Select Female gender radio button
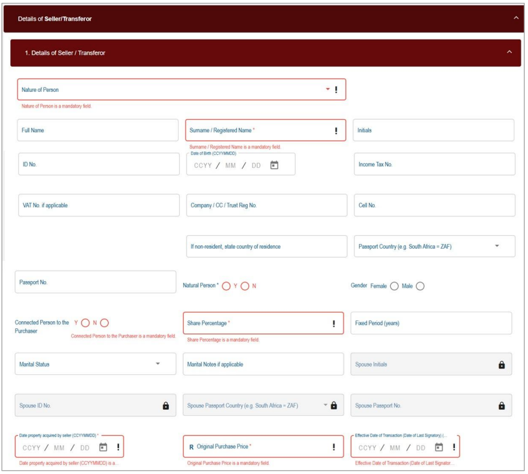The height and width of the screenshot is (474, 528). click(x=395, y=286)
